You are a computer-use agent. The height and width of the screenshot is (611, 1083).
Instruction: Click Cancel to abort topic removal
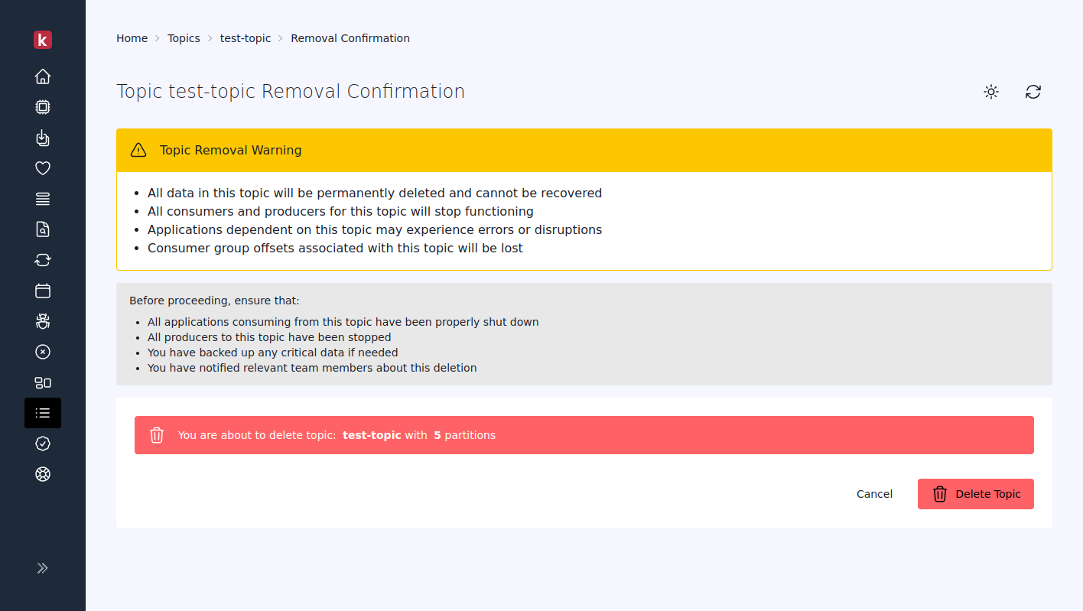coord(874,494)
